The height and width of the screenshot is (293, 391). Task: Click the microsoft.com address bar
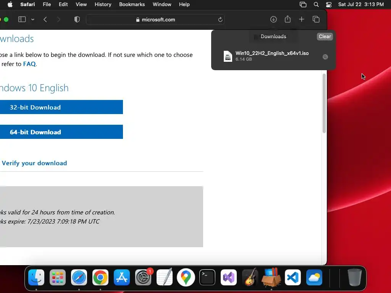coord(155,19)
